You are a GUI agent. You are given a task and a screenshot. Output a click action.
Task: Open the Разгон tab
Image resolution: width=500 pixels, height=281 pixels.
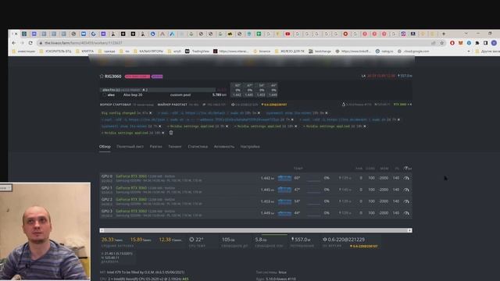(156, 147)
